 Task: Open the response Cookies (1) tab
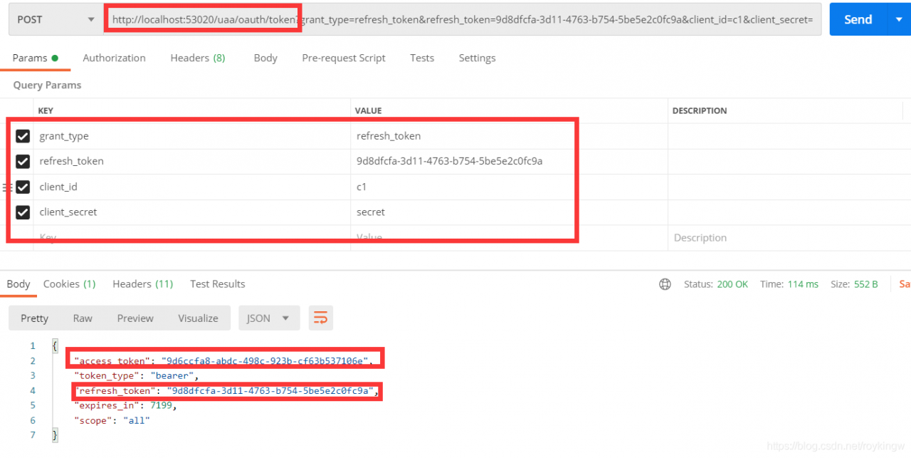pyautogui.click(x=69, y=283)
